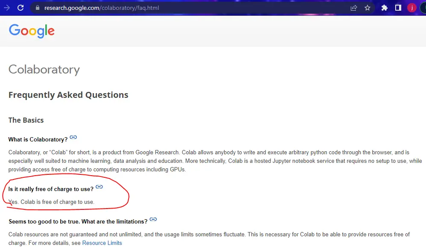
Task: Bookmark page with the star icon
Action: tap(367, 8)
